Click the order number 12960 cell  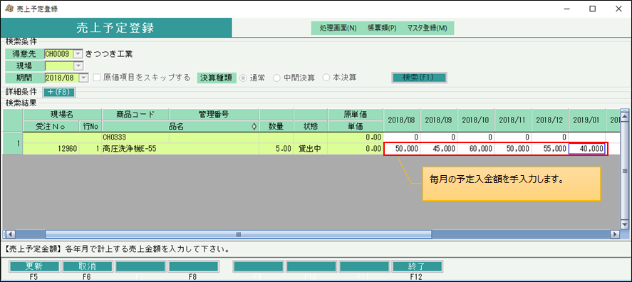51,149
